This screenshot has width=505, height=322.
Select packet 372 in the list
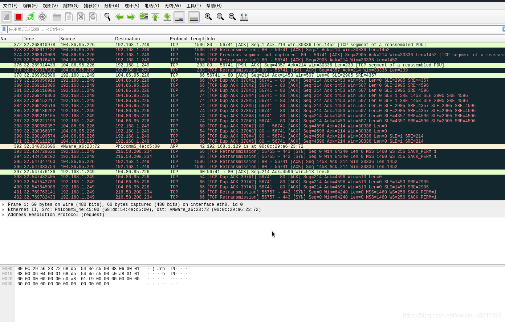point(252,45)
